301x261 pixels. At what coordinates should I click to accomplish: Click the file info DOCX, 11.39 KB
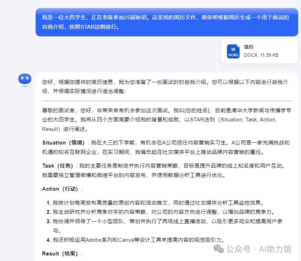tap(261, 55)
